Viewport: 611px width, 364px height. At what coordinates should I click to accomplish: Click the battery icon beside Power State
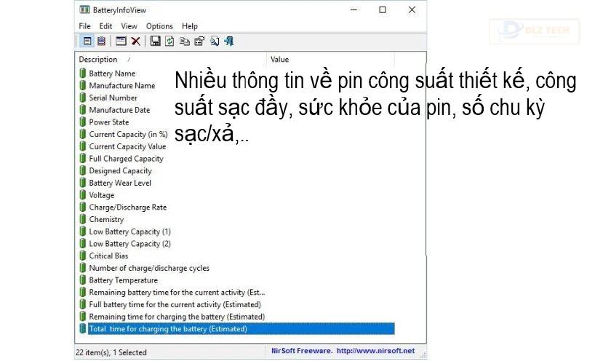[x=83, y=122]
